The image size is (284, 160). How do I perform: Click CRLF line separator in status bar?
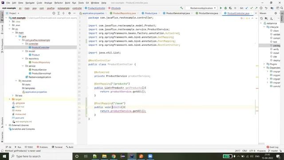245,151
